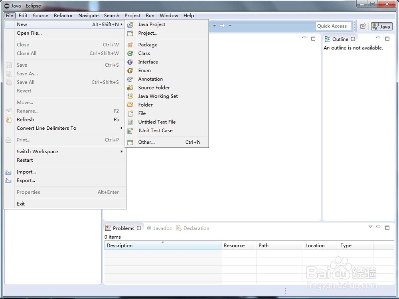The height and width of the screenshot is (299, 399).
Task: Switch to the Declaration tab
Action: click(x=193, y=228)
